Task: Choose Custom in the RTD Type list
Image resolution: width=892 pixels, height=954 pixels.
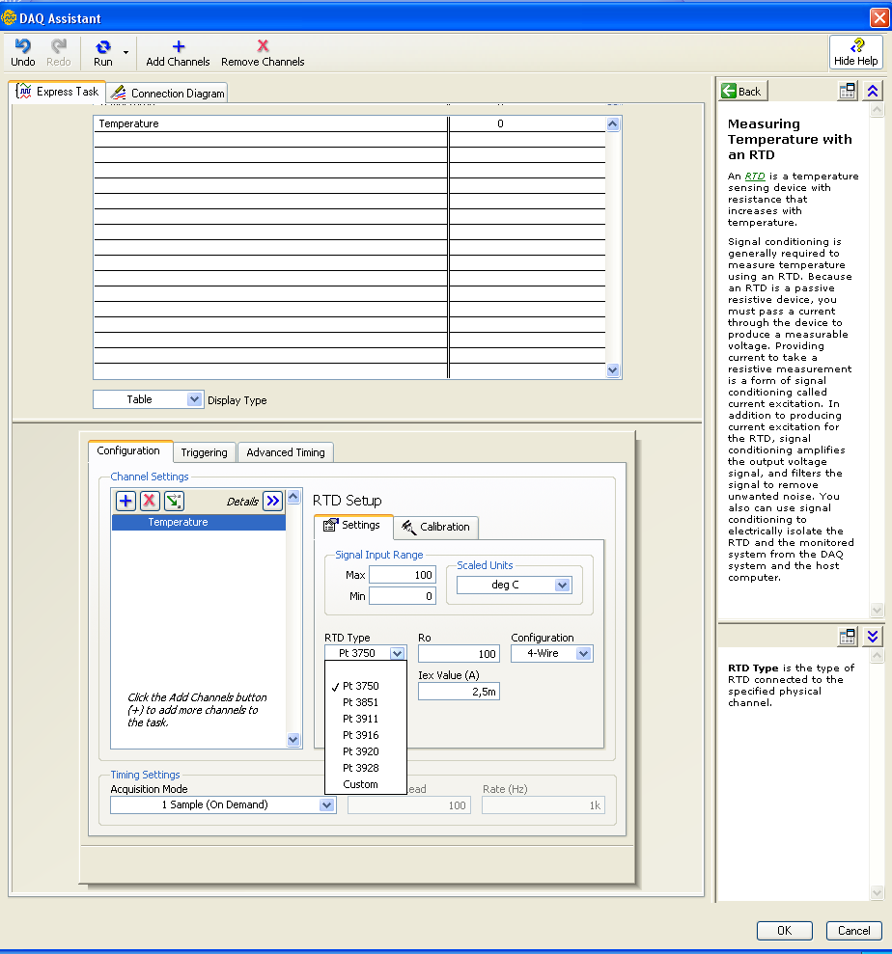Action: pos(360,784)
